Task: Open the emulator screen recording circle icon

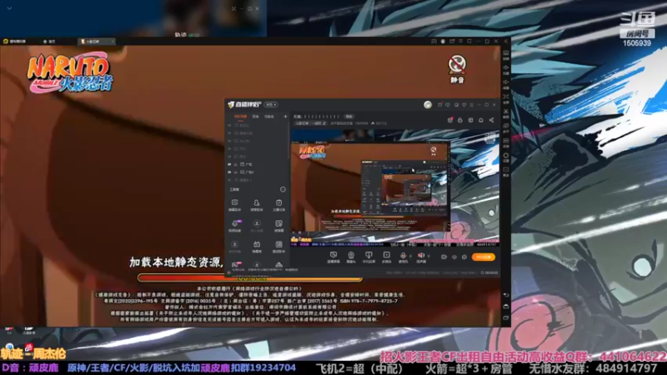Action: tap(506, 156)
